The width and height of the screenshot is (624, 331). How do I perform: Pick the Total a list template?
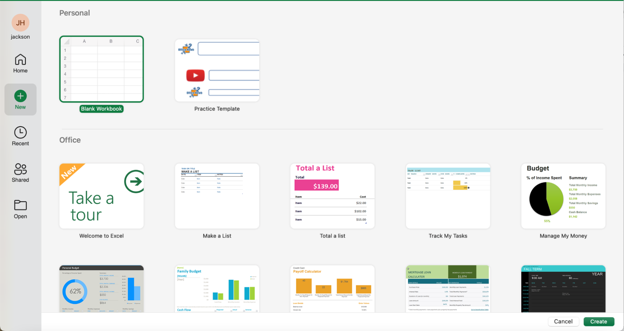tap(332, 196)
